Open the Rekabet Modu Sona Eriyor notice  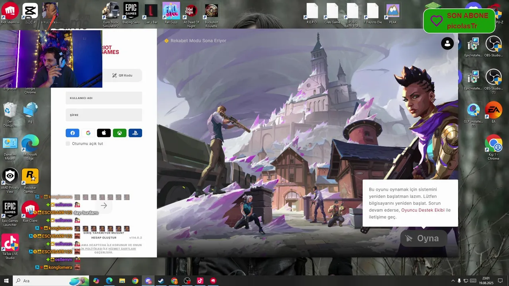[x=195, y=41]
